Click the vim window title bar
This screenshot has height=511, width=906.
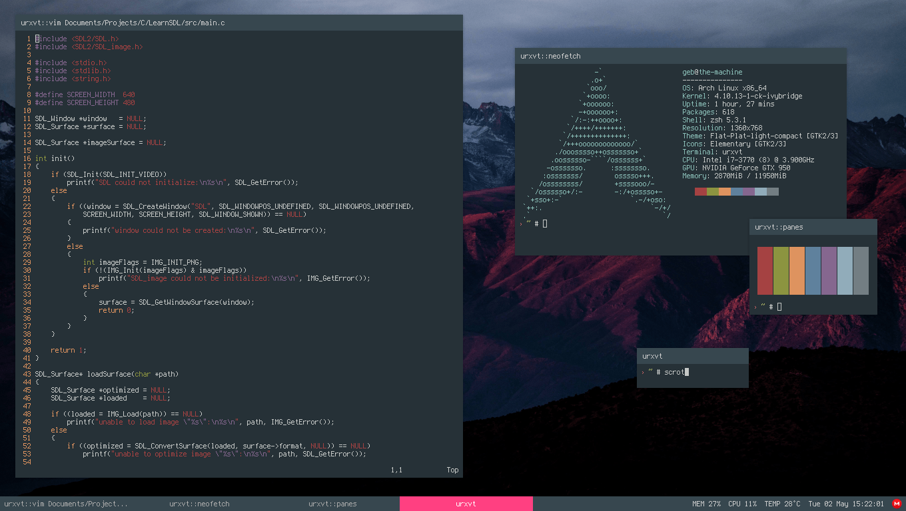point(239,23)
